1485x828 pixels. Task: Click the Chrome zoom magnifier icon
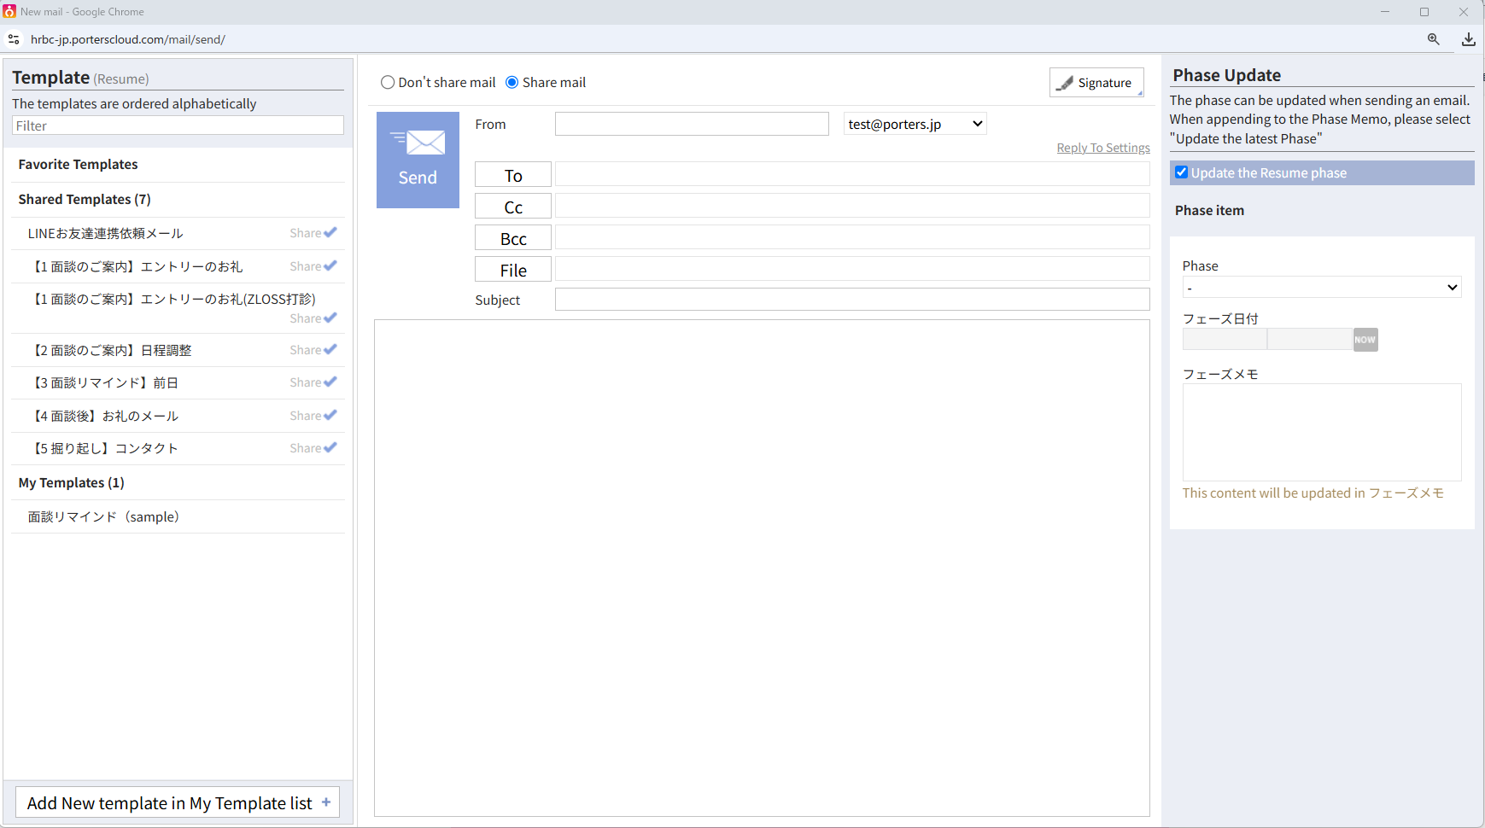(1433, 39)
